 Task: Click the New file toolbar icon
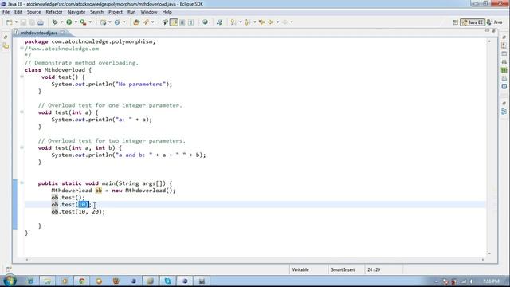tap(9, 22)
